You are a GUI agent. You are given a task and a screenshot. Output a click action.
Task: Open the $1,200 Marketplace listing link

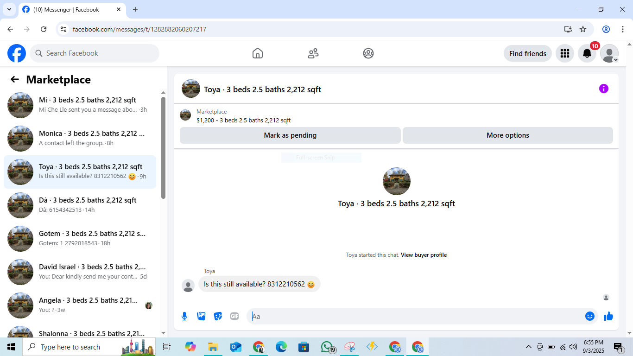pyautogui.click(x=244, y=121)
